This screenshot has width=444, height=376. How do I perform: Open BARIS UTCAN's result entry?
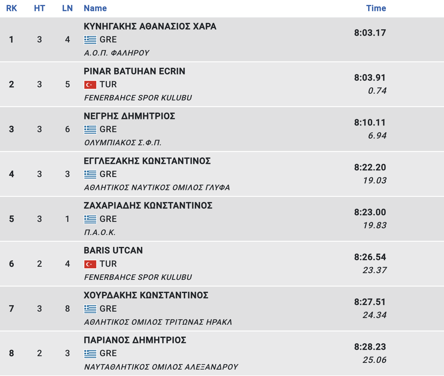click(113, 251)
